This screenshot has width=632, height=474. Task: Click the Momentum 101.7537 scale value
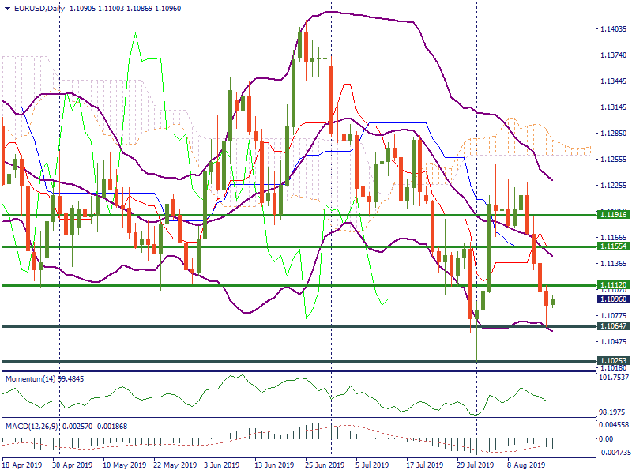point(612,377)
